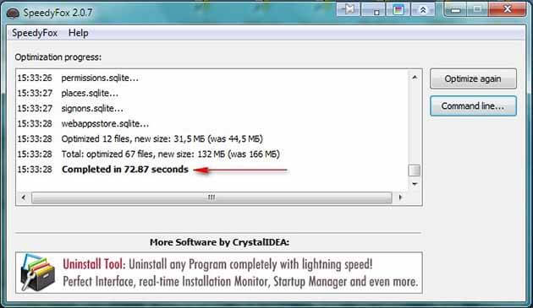Click the horizontal scrollbar thumb

coord(212,197)
